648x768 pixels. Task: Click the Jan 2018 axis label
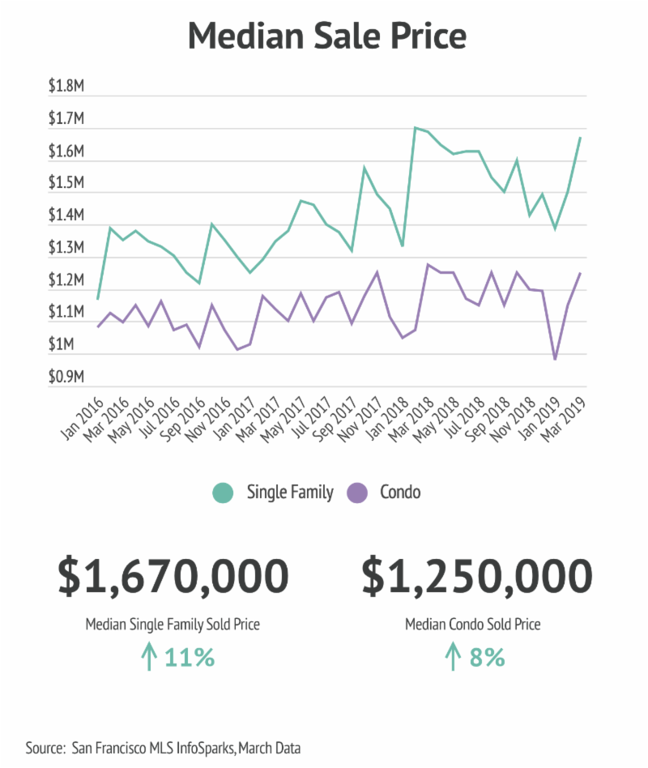[x=387, y=418]
